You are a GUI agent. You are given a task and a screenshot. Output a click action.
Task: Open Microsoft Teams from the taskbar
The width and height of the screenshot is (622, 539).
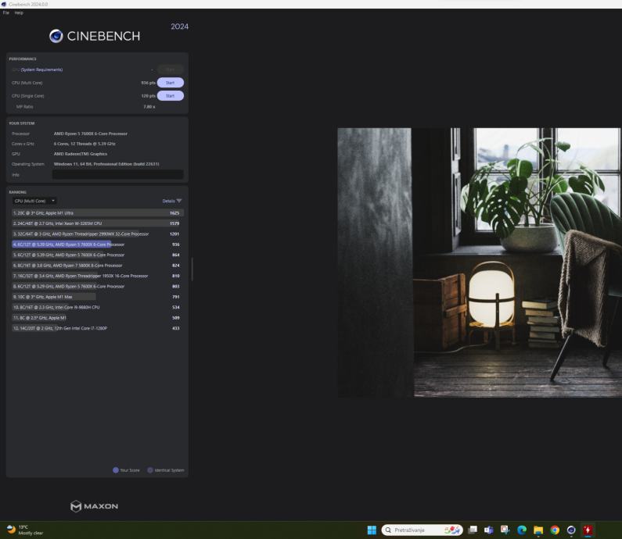(489, 530)
